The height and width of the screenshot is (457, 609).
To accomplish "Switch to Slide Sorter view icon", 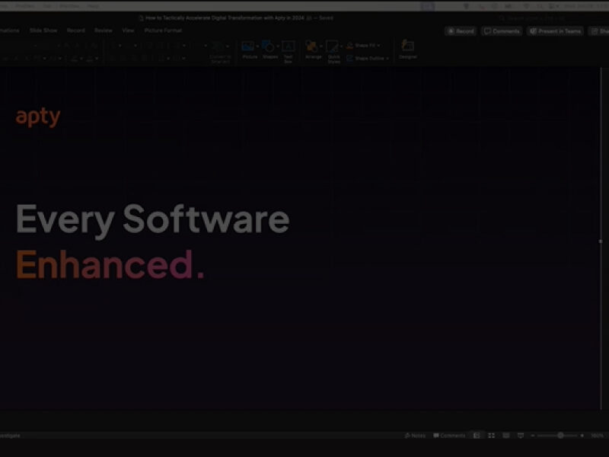I will coord(492,436).
